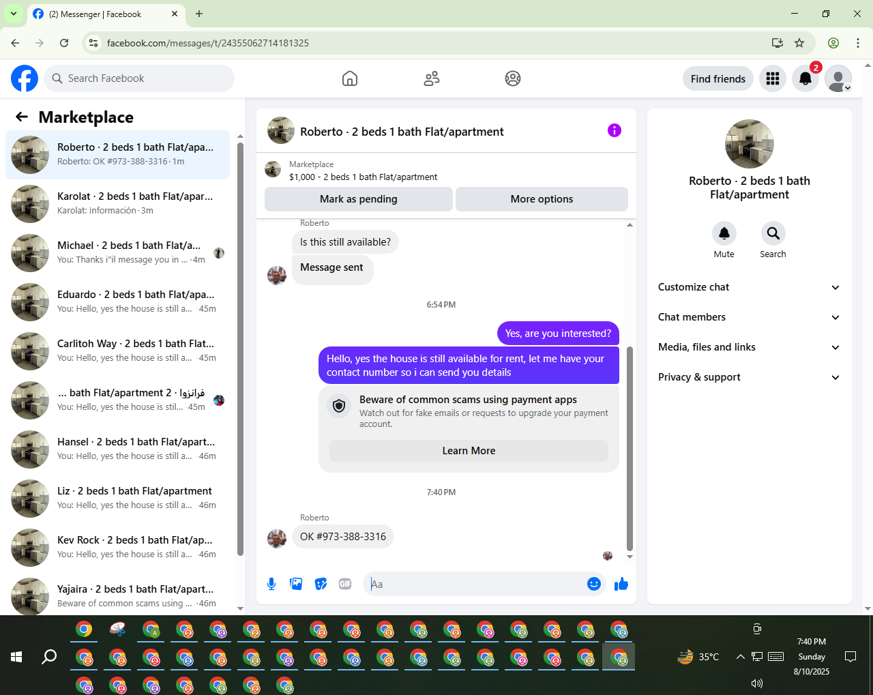873x695 pixels.
Task: Open the account profile avatar menu
Action: [838, 78]
